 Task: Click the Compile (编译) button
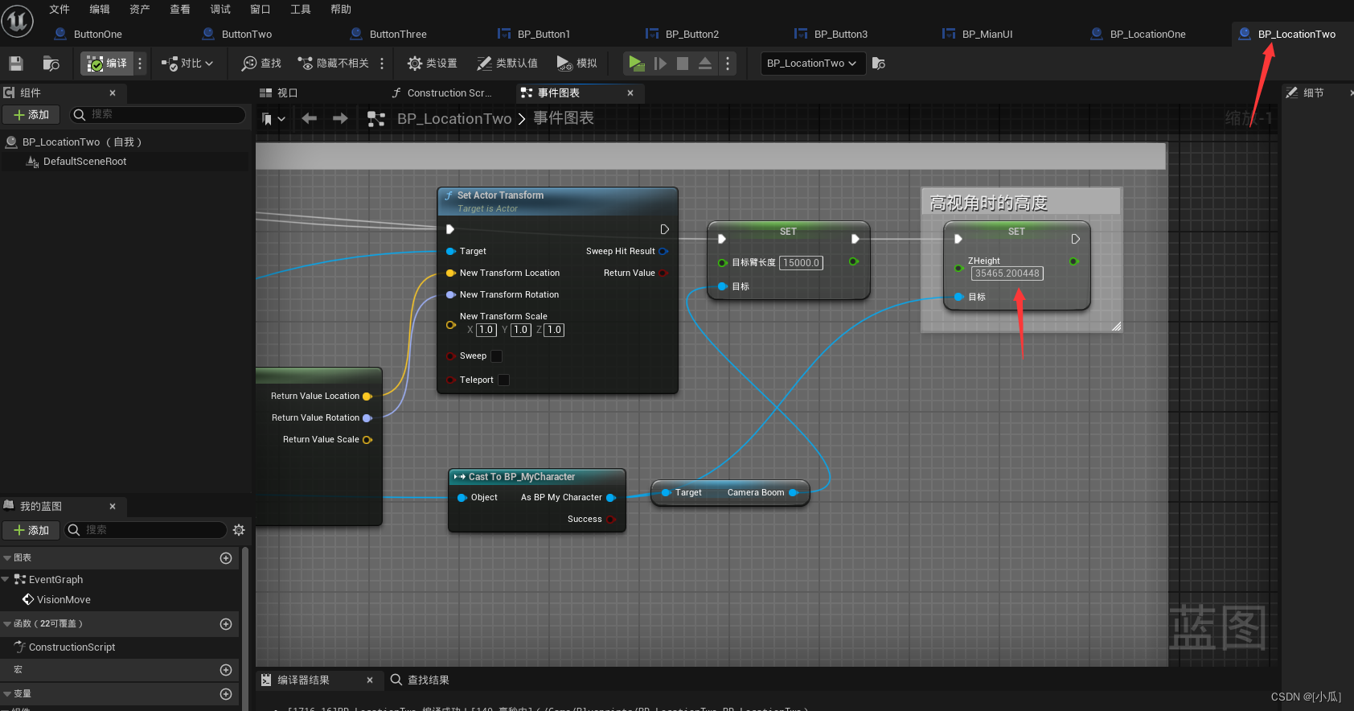coord(107,64)
